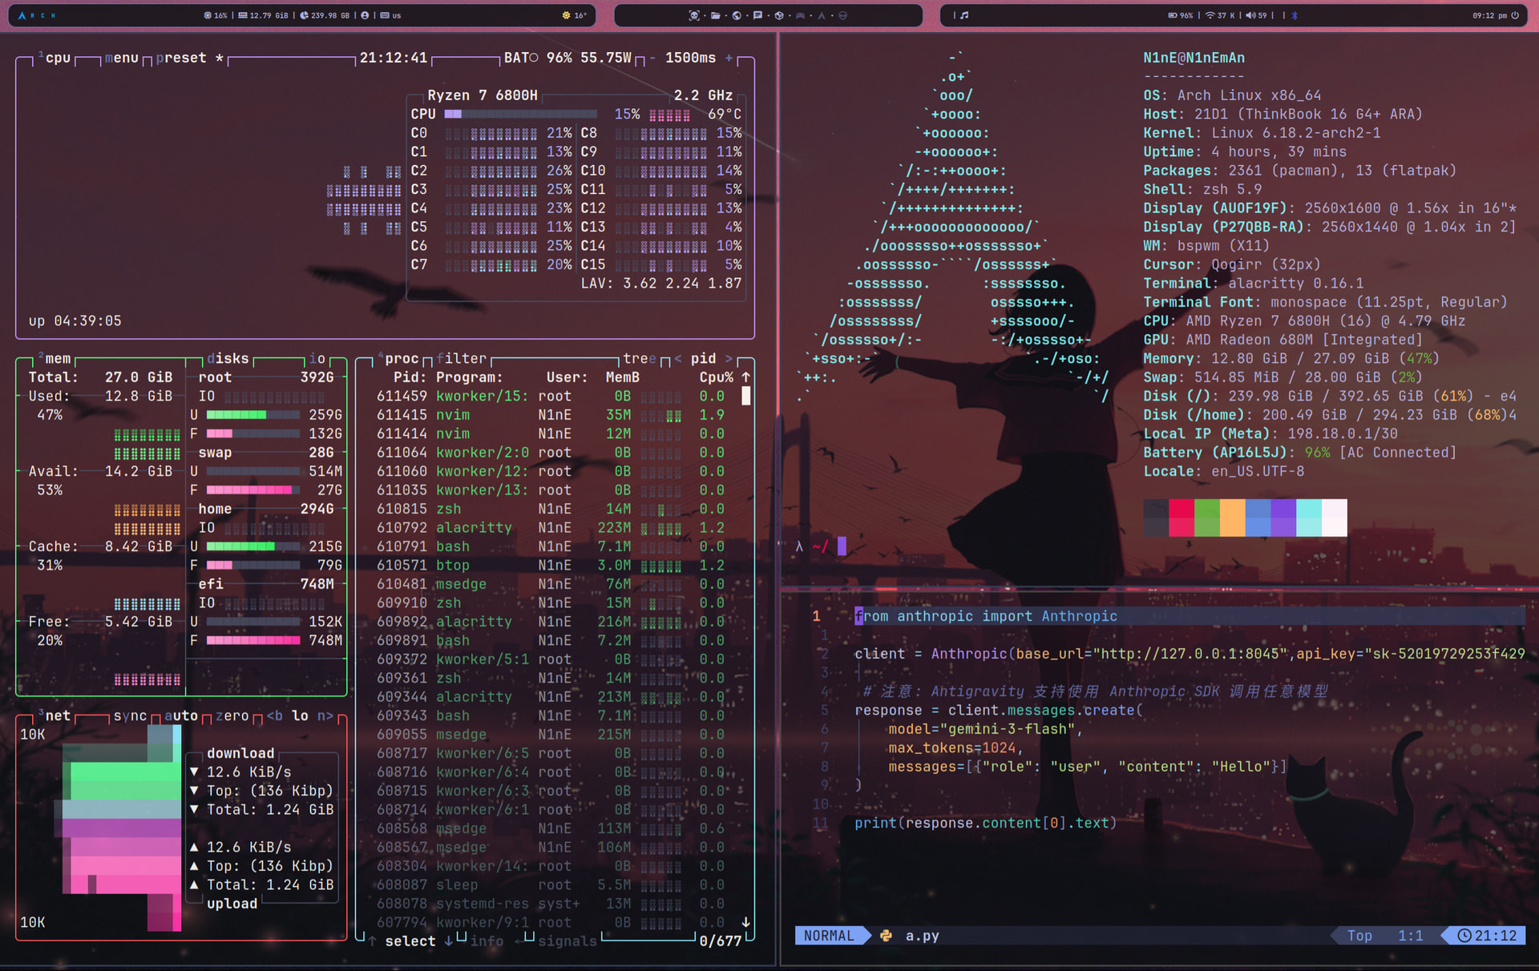Click 'signals' at bottom of proc box

pyautogui.click(x=568, y=941)
